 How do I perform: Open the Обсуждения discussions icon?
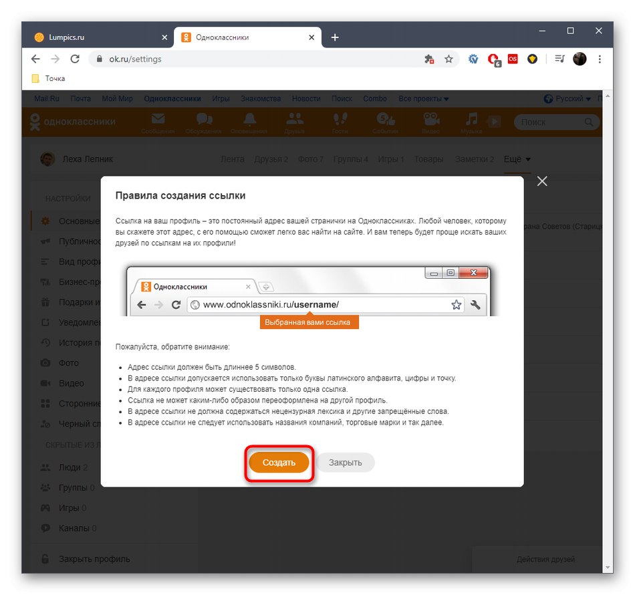pos(204,121)
